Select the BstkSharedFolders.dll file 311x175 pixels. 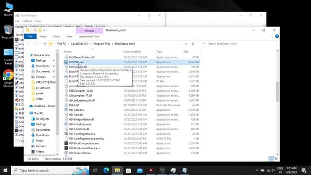tap(131, 57)
